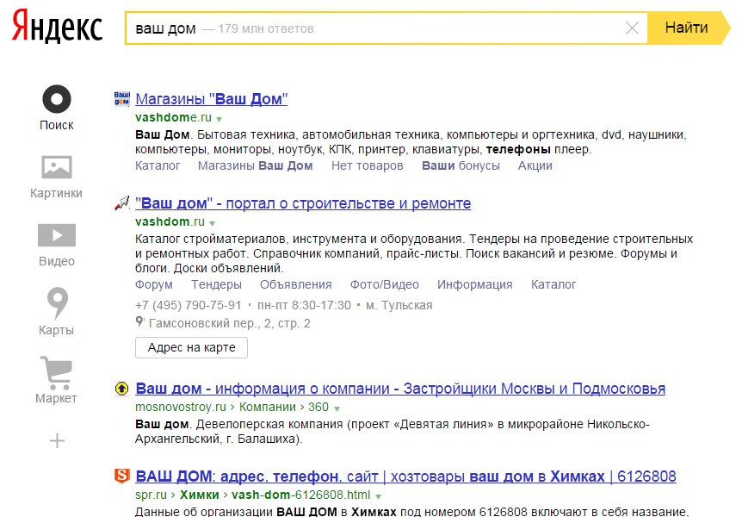Image resolution: width=742 pixels, height=517 pixels.
Task: Open the Ваши бонусы sitelink
Action: [461, 165]
